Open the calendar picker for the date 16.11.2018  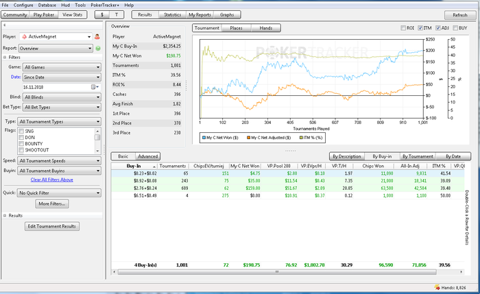click(x=94, y=87)
